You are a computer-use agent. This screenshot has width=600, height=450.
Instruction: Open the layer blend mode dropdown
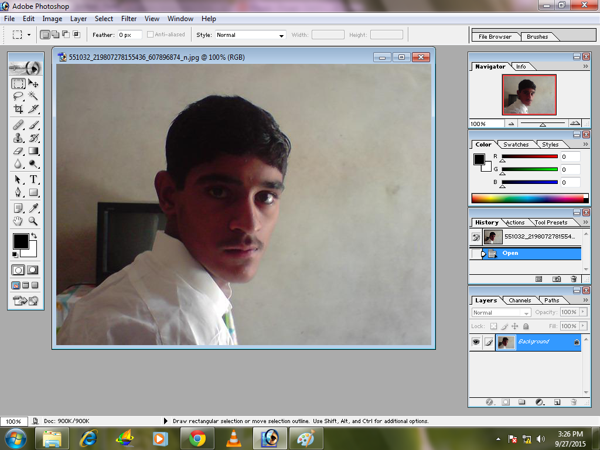tap(502, 313)
